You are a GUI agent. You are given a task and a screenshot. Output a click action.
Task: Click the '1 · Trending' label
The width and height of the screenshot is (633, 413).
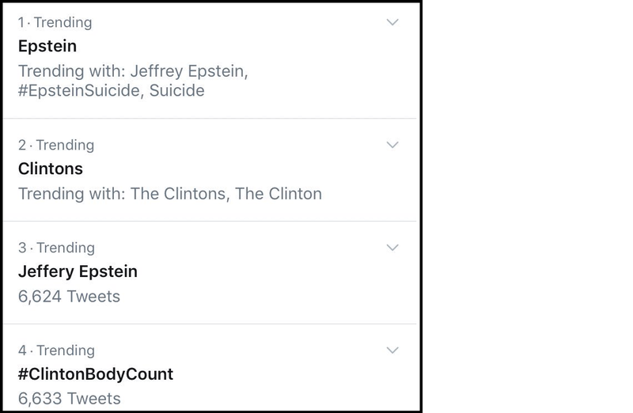pos(55,22)
